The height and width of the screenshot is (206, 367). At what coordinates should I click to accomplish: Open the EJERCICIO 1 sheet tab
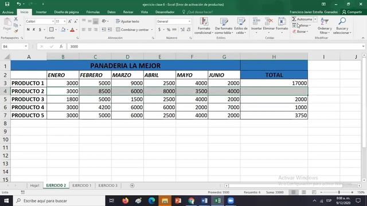click(81, 185)
